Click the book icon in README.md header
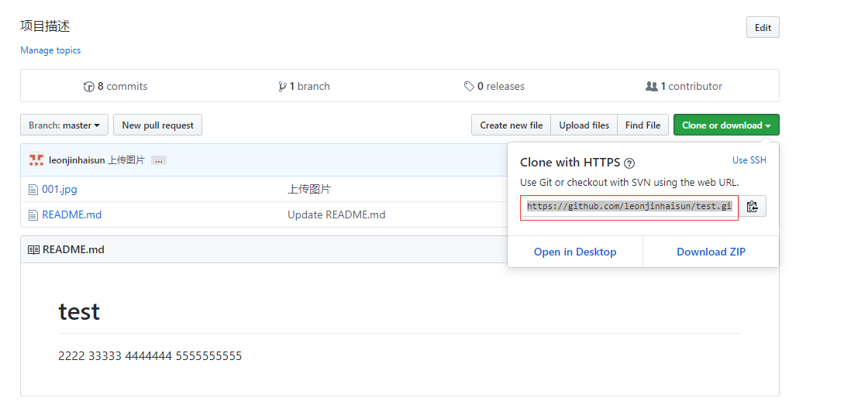The image size is (844, 415). coord(33,250)
